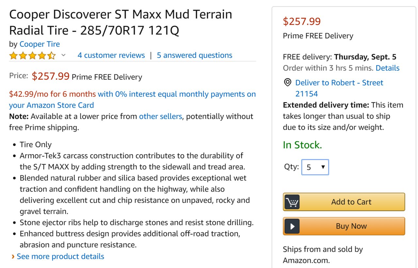
Task: Click the zip code 21154 link
Action: 307,94
